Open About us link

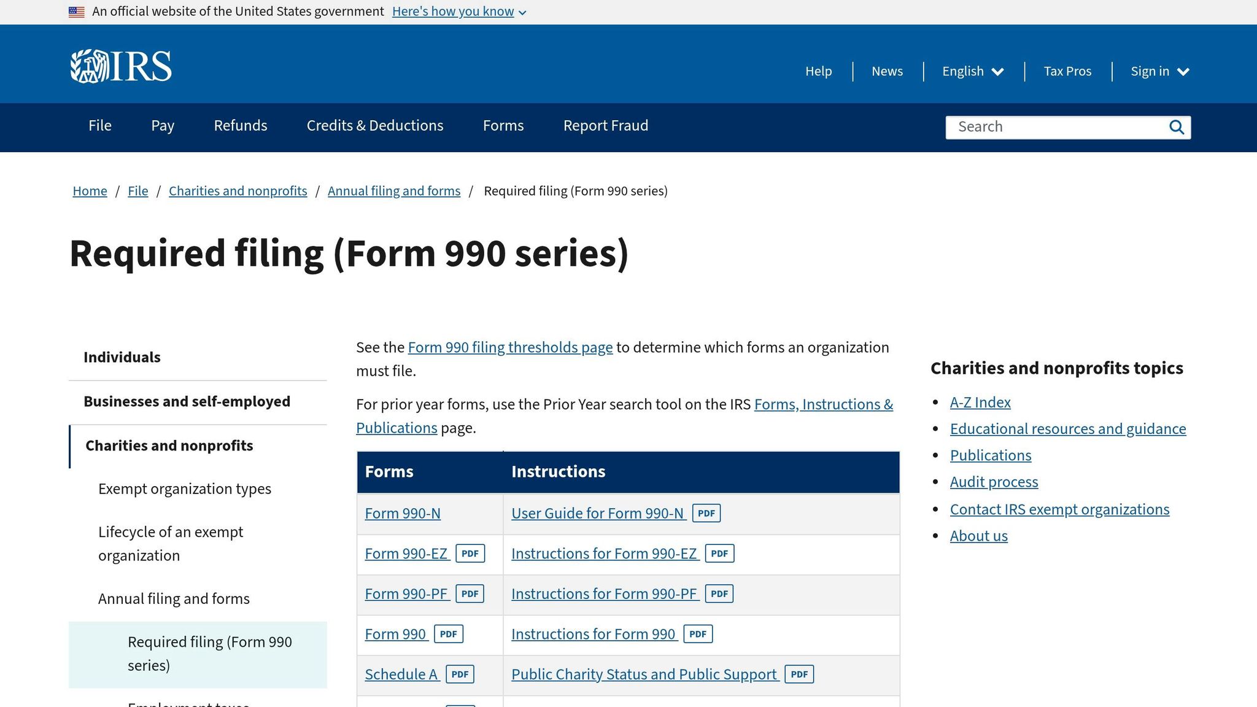click(978, 536)
